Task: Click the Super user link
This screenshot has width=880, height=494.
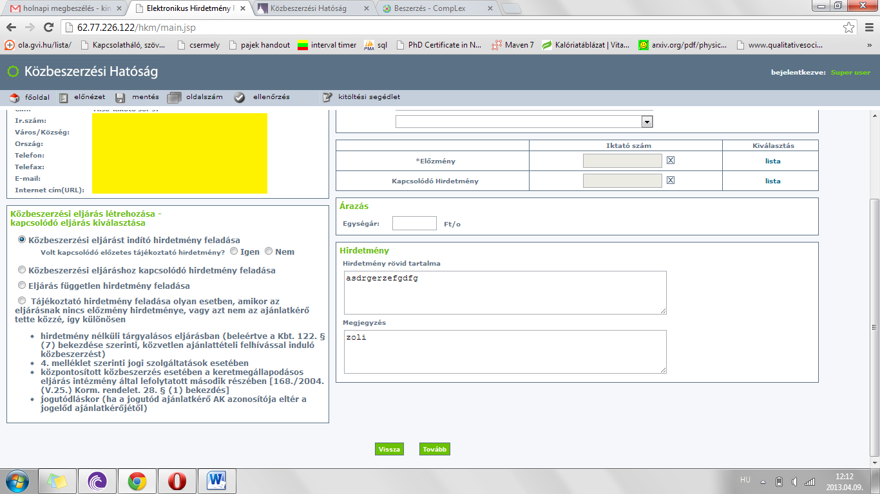Action: 850,73
